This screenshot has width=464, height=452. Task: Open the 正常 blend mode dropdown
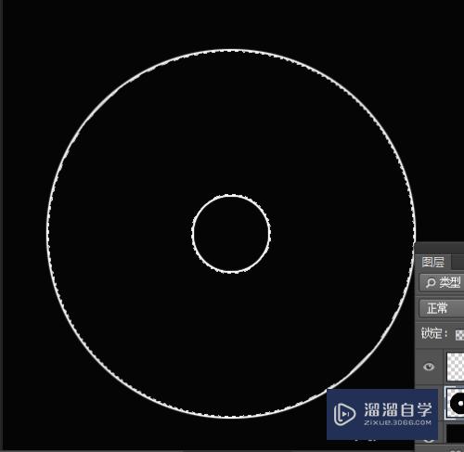(442, 308)
